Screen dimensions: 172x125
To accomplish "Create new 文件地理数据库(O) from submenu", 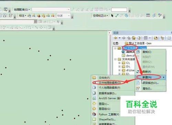I will pos(113,83).
